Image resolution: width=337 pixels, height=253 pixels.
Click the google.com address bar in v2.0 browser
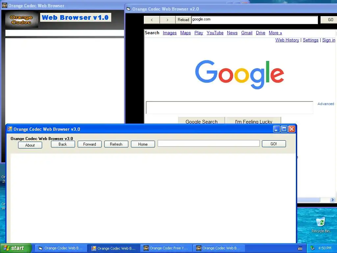coord(254,20)
